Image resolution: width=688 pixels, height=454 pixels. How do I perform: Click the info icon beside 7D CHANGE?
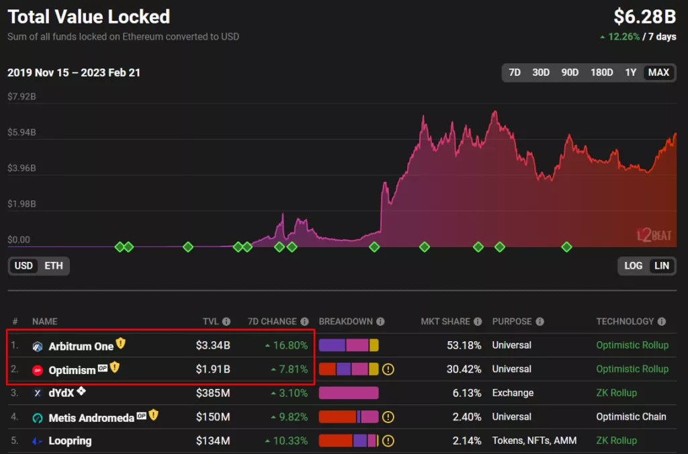coord(304,322)
